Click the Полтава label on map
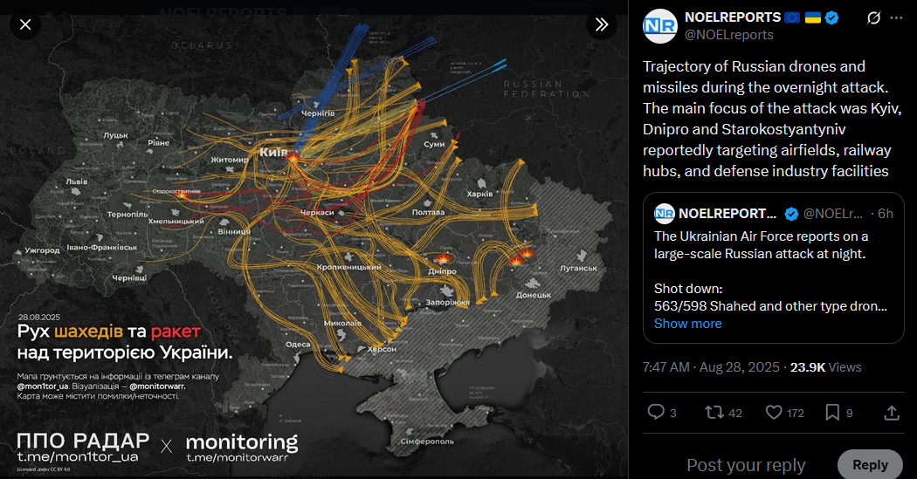The width and height of the screenshot is (917, 479). click(428, 213)
